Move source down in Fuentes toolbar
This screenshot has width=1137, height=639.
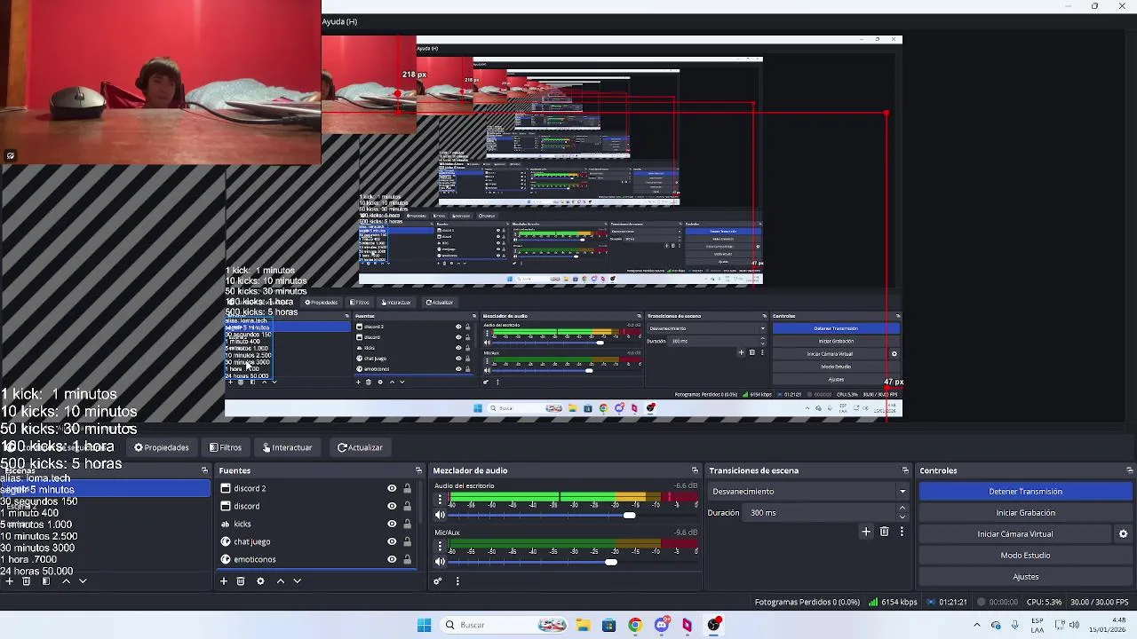tap(298, 581)
